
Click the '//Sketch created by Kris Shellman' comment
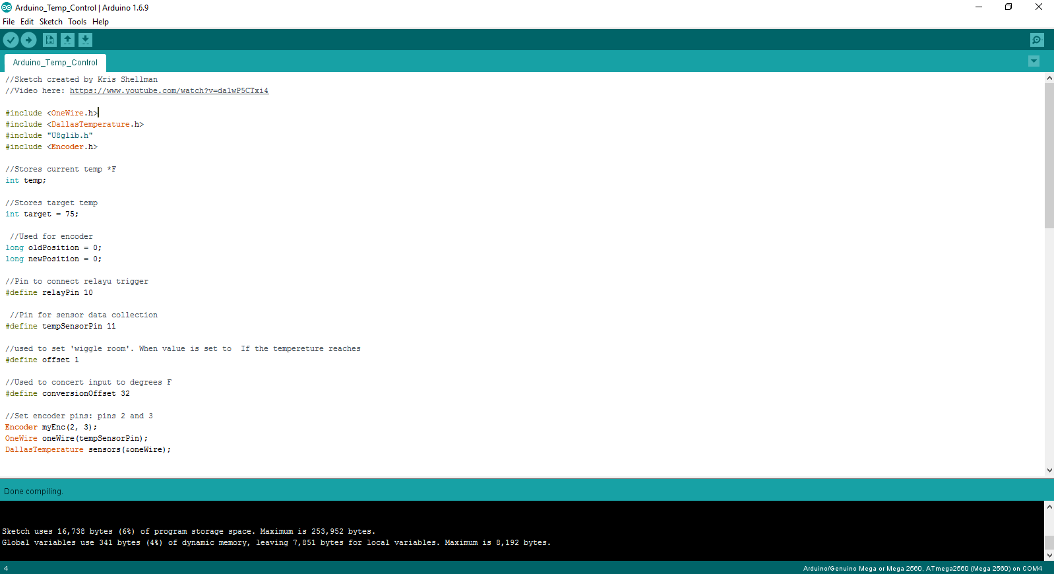click(82, 80)
